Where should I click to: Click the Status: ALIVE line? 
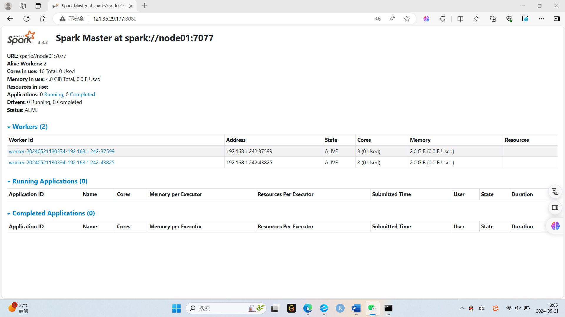tap(22, 110)
